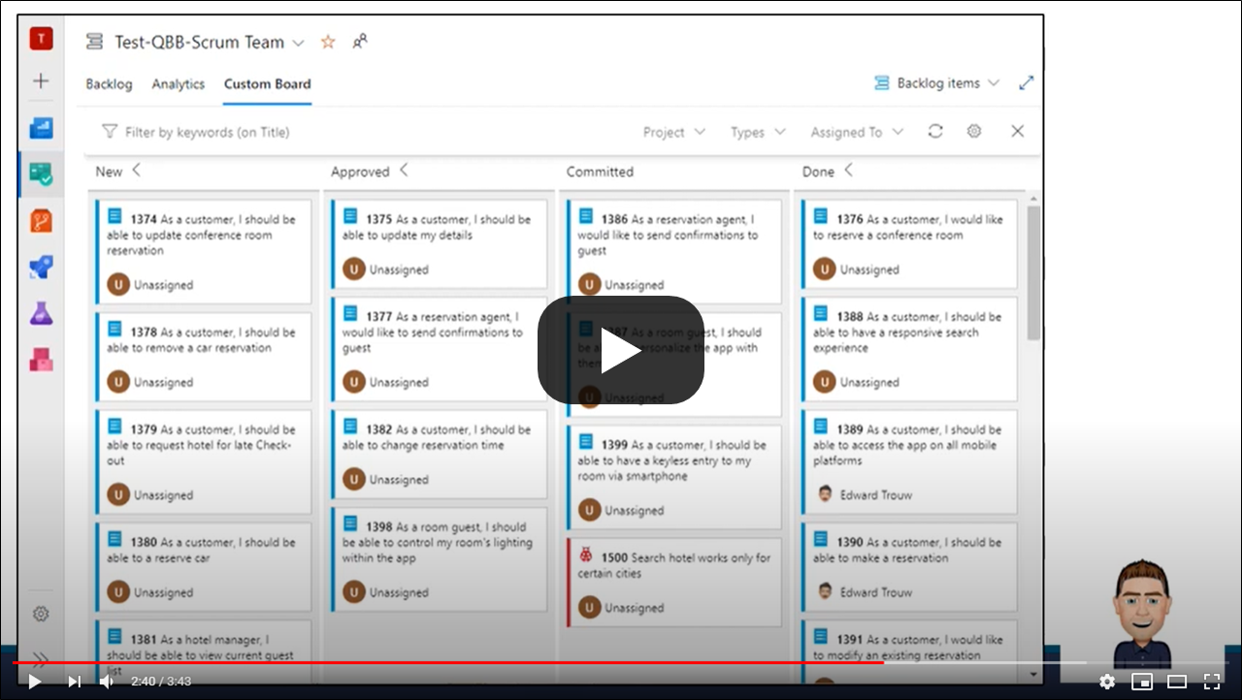Select Custom Board tab

[268, 83]
